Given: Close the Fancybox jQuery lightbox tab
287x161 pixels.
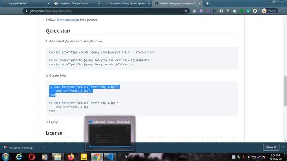Looking at the screenshot, I should point(149,4).
